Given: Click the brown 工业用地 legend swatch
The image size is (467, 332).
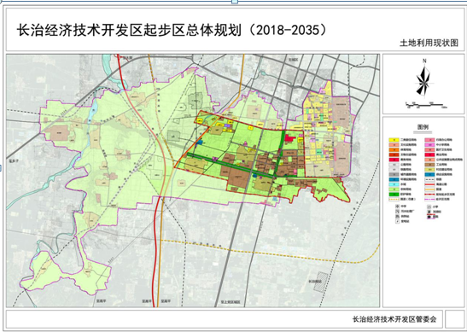Looking at the screenshot, I should (429, 165).
